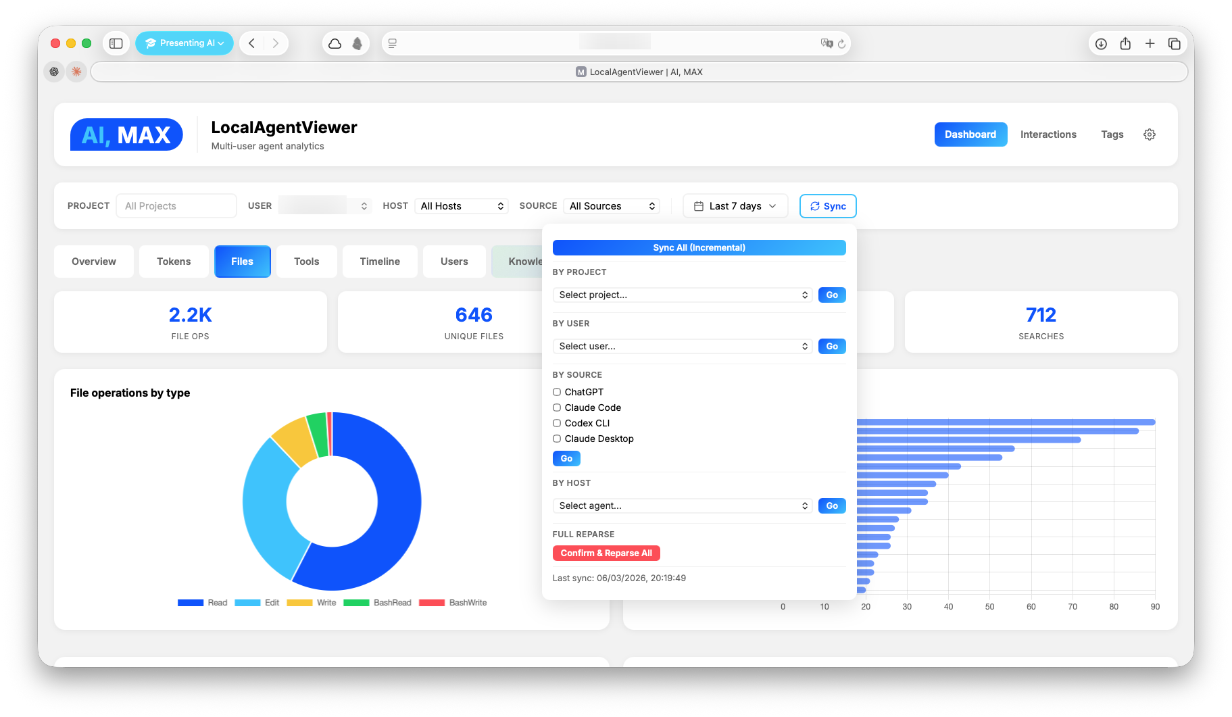Click the iCloud tab icon in toolbar
This screenshot has height=717, width=1232.
click(x=335, y=43)
